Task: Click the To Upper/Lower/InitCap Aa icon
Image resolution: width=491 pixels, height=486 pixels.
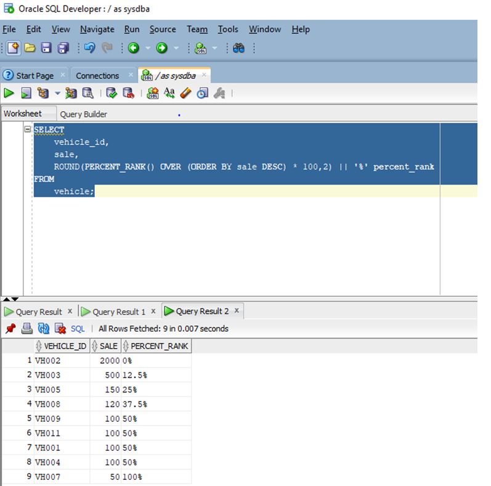Action: (x=169, y=93)
